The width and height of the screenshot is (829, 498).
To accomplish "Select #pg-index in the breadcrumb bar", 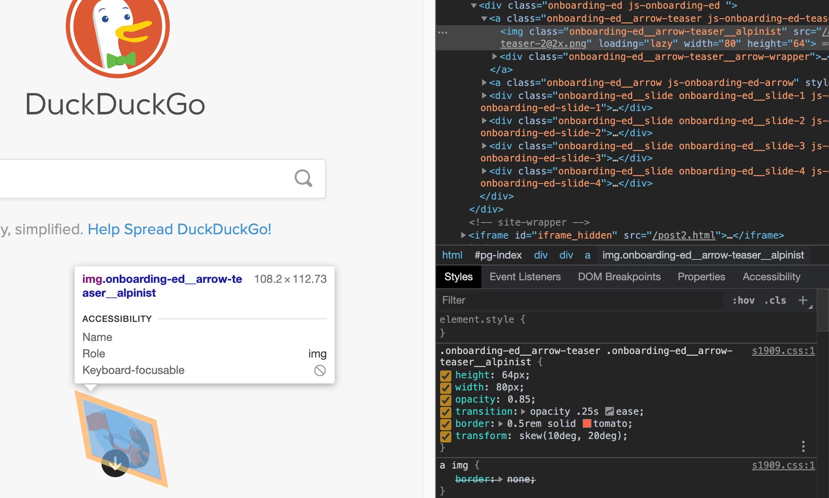I will tap(498, 255).
